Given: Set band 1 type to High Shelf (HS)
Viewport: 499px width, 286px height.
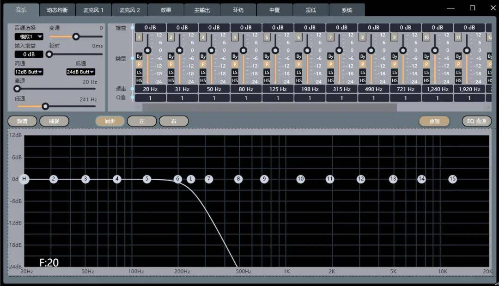Looking at the screenshot, I should coord(139,80).
